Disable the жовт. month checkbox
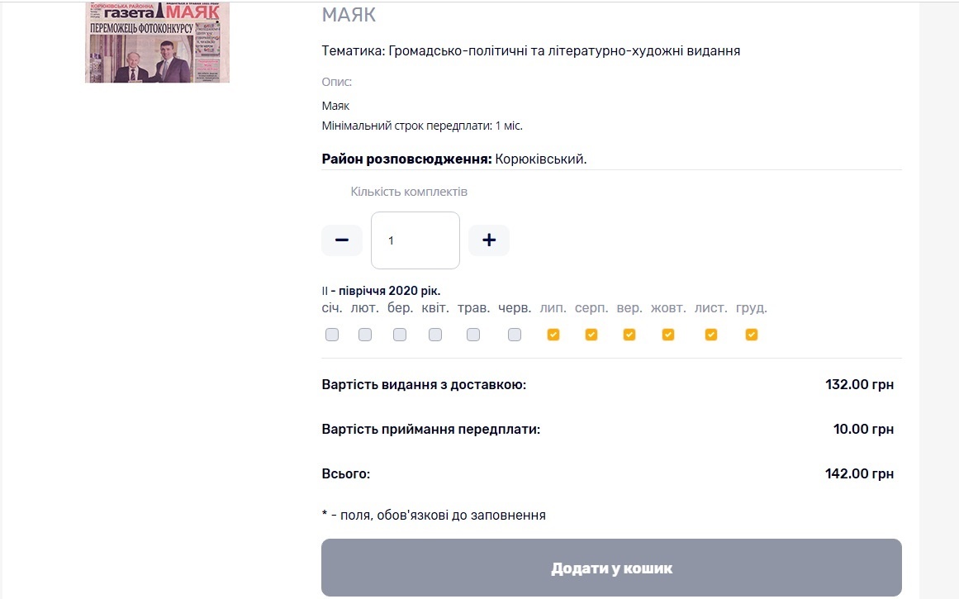Viewport: 959px width, 599px height. [668, 335]
